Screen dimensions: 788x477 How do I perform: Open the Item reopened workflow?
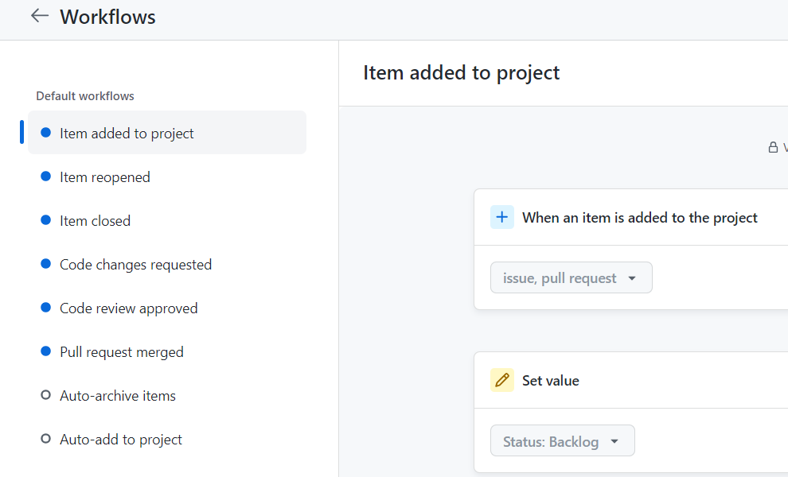(105, 177)
